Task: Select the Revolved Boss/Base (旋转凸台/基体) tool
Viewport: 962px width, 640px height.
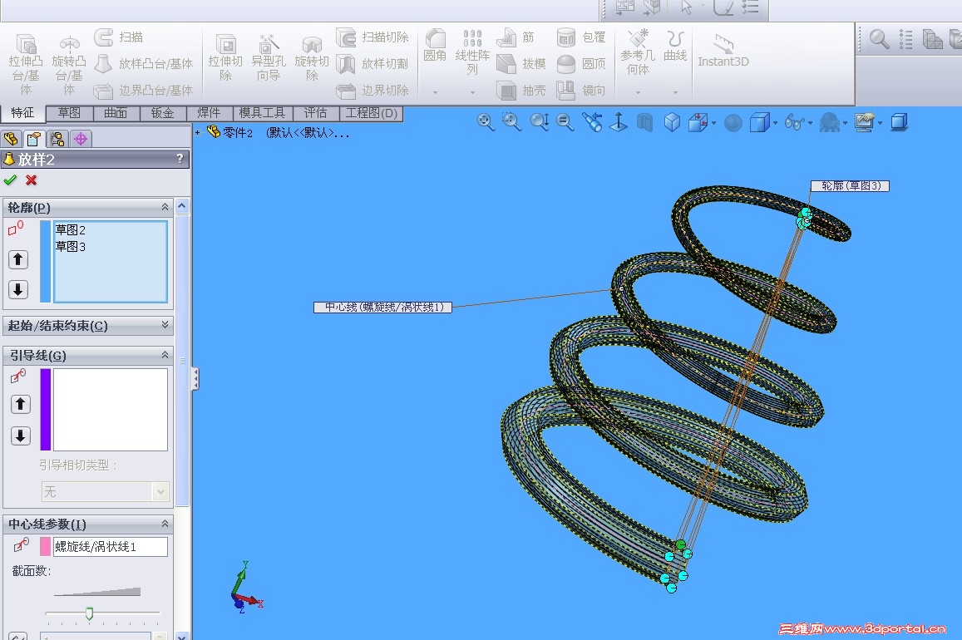Action: 69,64
